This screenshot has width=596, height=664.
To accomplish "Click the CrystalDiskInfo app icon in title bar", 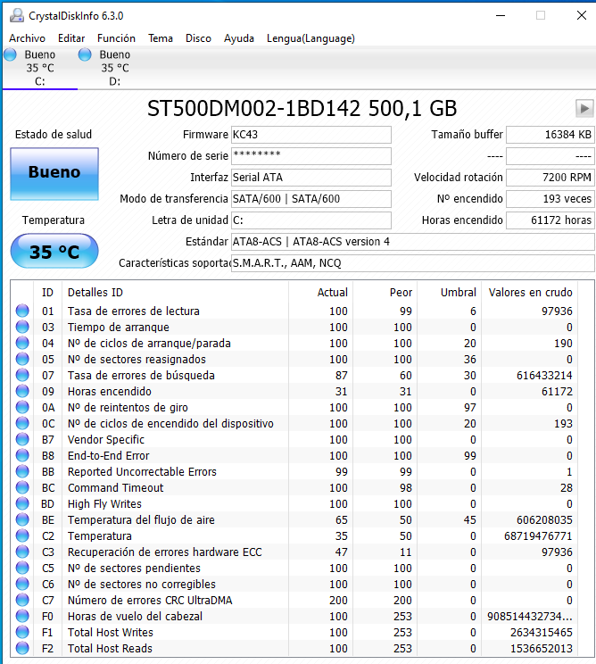I will [x=15, y=15].
